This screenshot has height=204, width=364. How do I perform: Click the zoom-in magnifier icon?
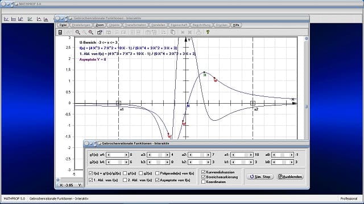tap(78, 32)
